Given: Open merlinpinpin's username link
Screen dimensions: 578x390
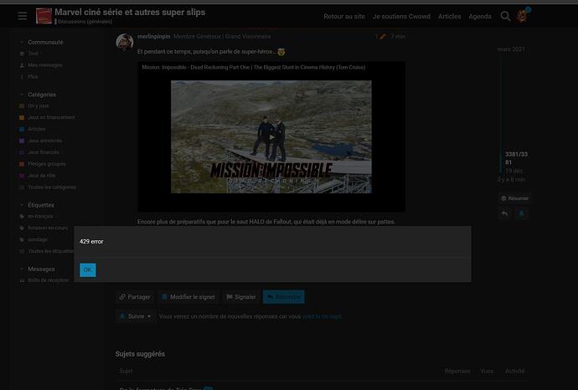Looking at the screenshot, I should (154, 37).
